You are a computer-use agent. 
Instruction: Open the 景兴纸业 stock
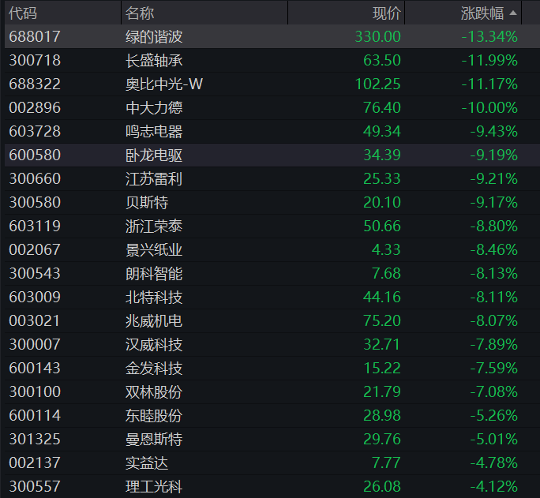(x=154, y=250)
